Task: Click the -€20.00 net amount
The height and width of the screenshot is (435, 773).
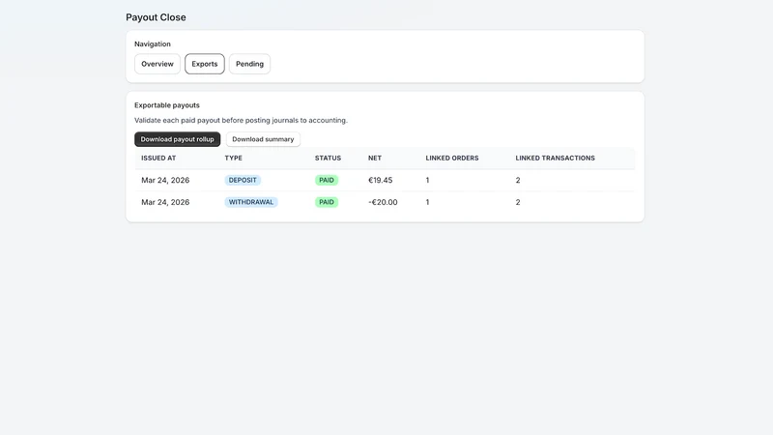Action: point(383,202)
